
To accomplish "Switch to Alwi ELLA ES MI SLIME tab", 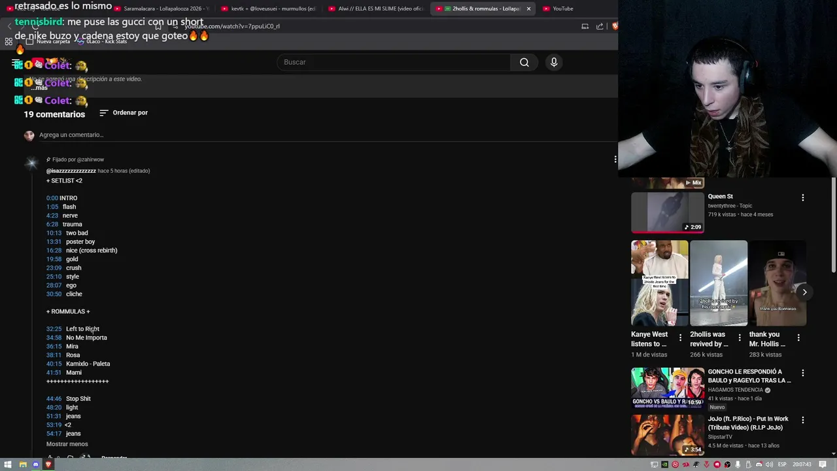I will point(375,9).
